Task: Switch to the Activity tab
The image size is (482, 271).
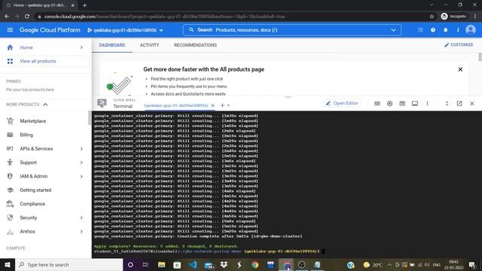Action: [149, 45]
